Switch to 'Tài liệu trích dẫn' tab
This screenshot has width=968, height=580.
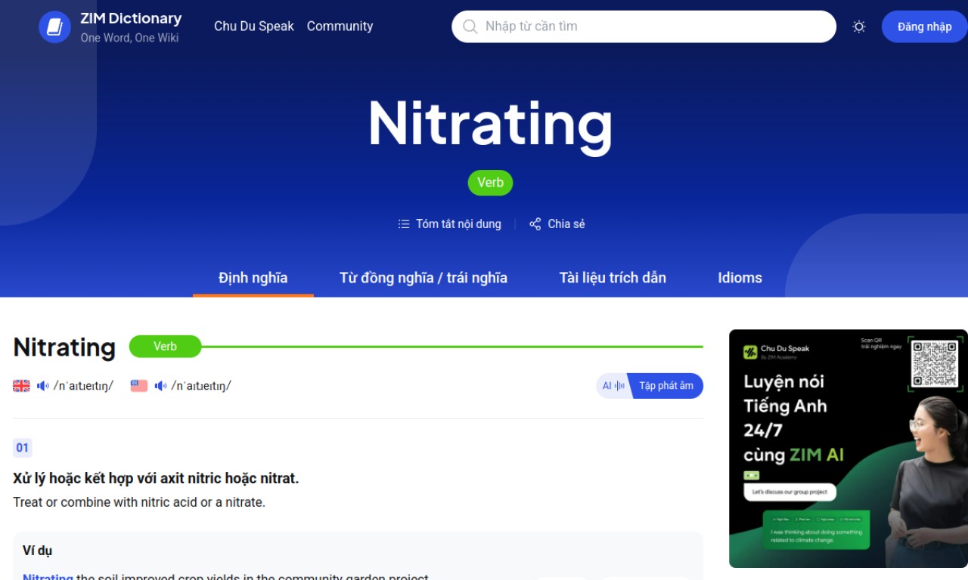pyautogui.click(x=613, y=278)
